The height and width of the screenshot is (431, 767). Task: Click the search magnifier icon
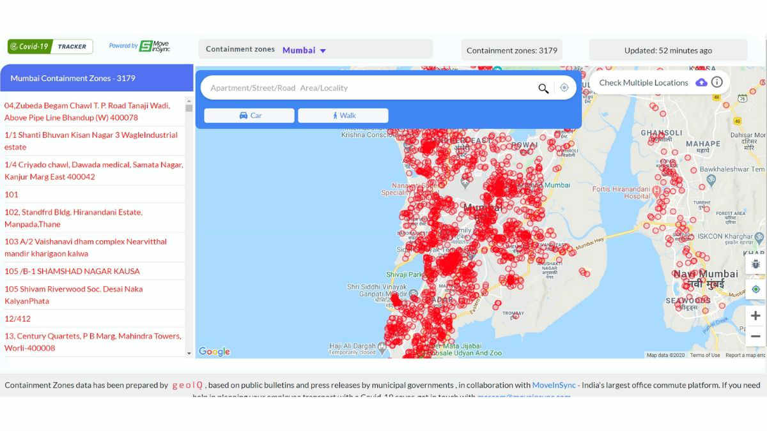(x=543, y=88)
